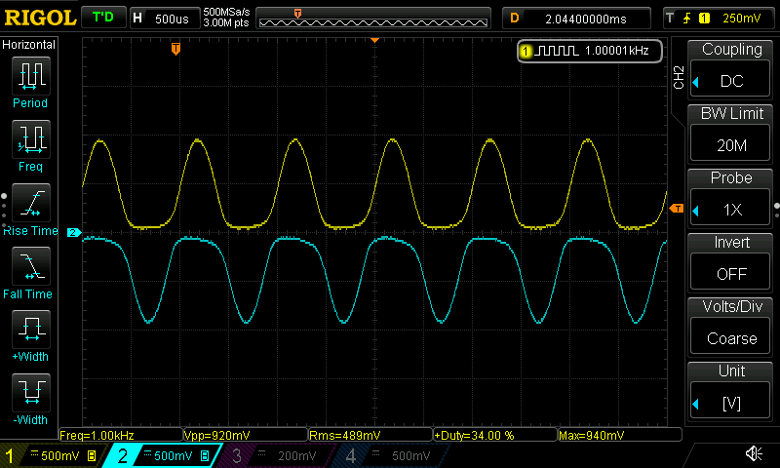Screen dimensions: 780x468
Task: Click the RIGOL logo
Action: click(x=40, y=19)
